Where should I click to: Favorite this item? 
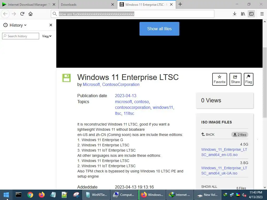click(x=220, y=79)
